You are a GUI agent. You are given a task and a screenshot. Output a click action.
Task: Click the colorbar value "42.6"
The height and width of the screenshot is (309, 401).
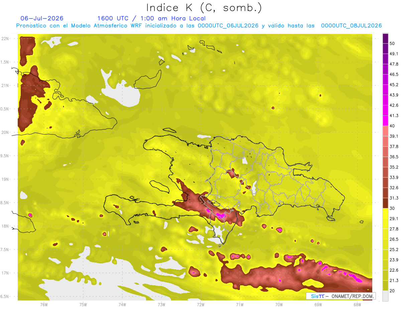click(394, 105)
